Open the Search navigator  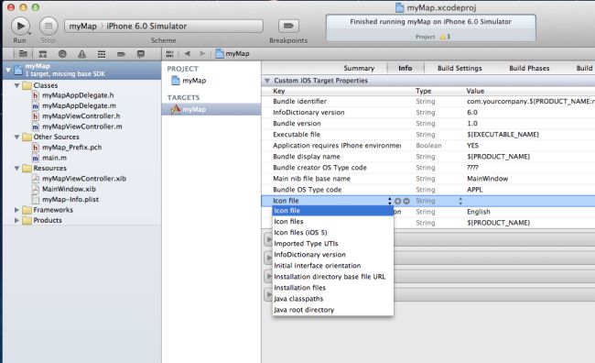coord(62,54)
